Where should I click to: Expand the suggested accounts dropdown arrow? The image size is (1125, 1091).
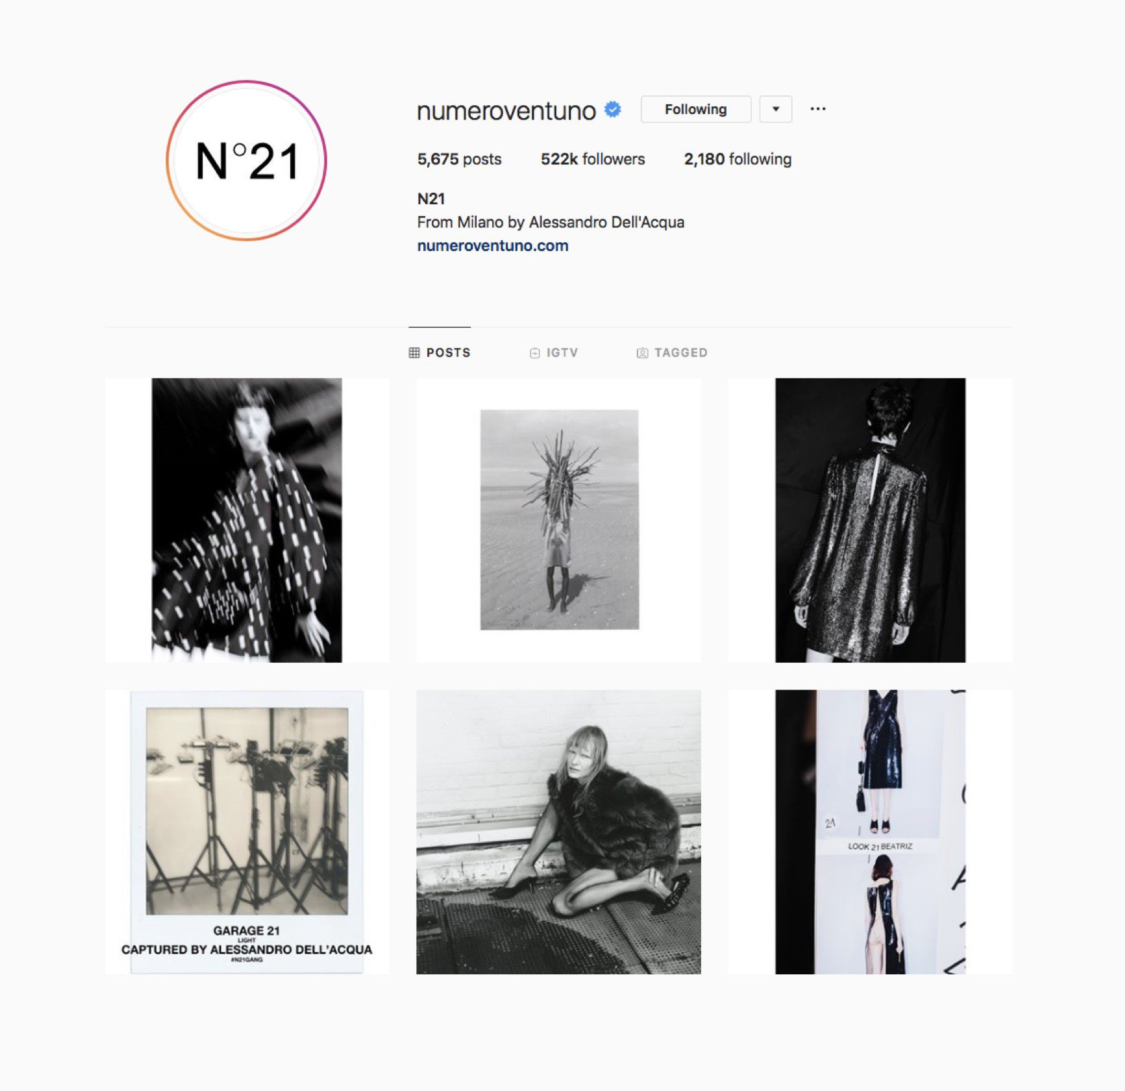pos(776,109)
